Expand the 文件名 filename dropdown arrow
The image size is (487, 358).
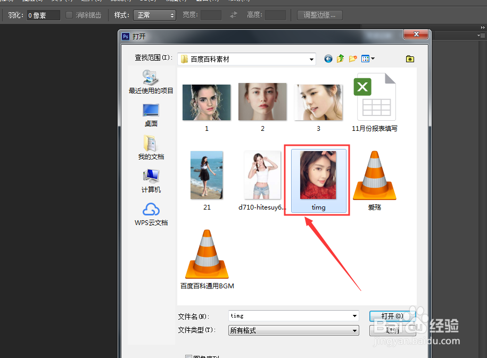354,316
